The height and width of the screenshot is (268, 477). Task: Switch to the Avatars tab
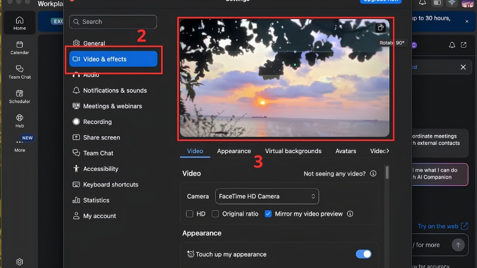(346, 151)
